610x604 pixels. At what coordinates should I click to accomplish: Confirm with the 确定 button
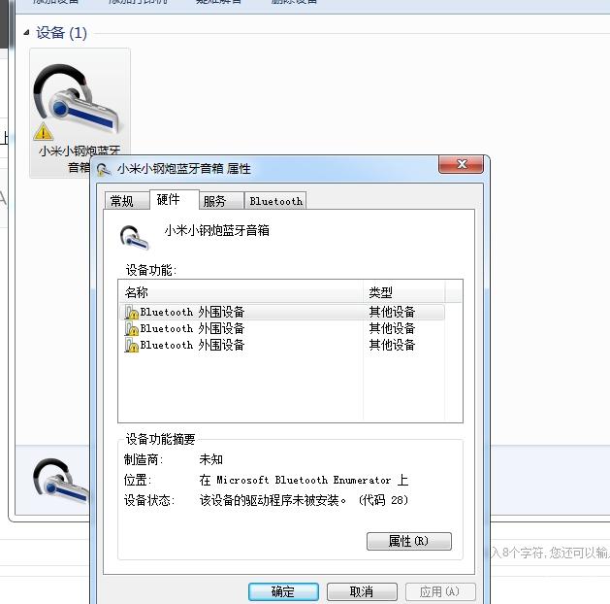coord(283,592)
